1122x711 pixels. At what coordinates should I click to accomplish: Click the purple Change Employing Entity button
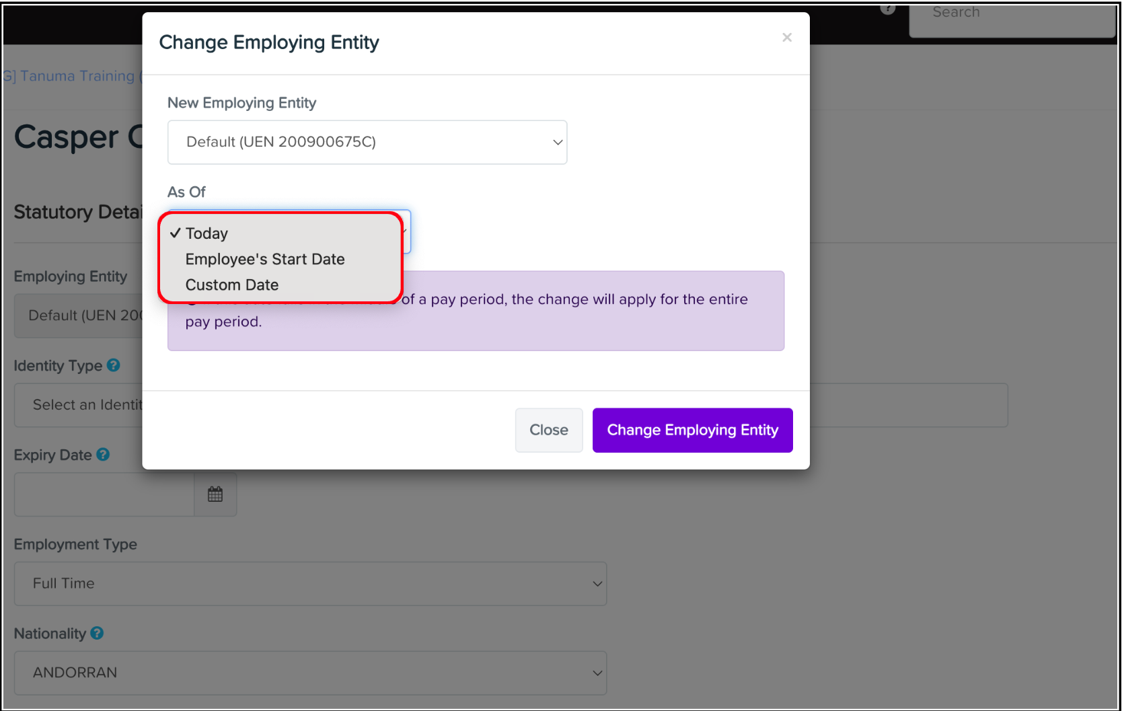(692, 431)
